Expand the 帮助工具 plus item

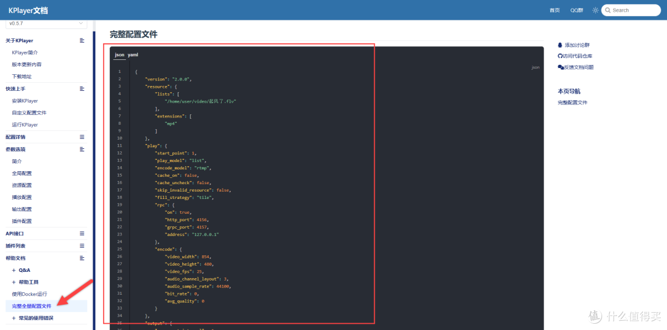tap(25, 282)
